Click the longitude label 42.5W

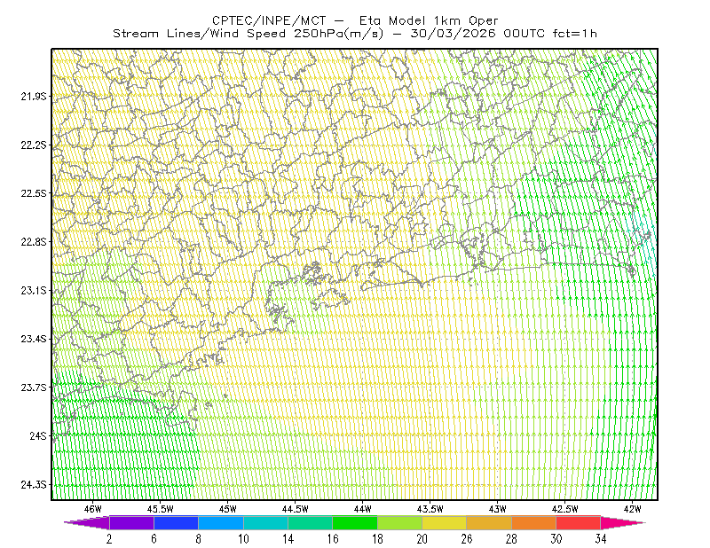(x=565, y=509)
